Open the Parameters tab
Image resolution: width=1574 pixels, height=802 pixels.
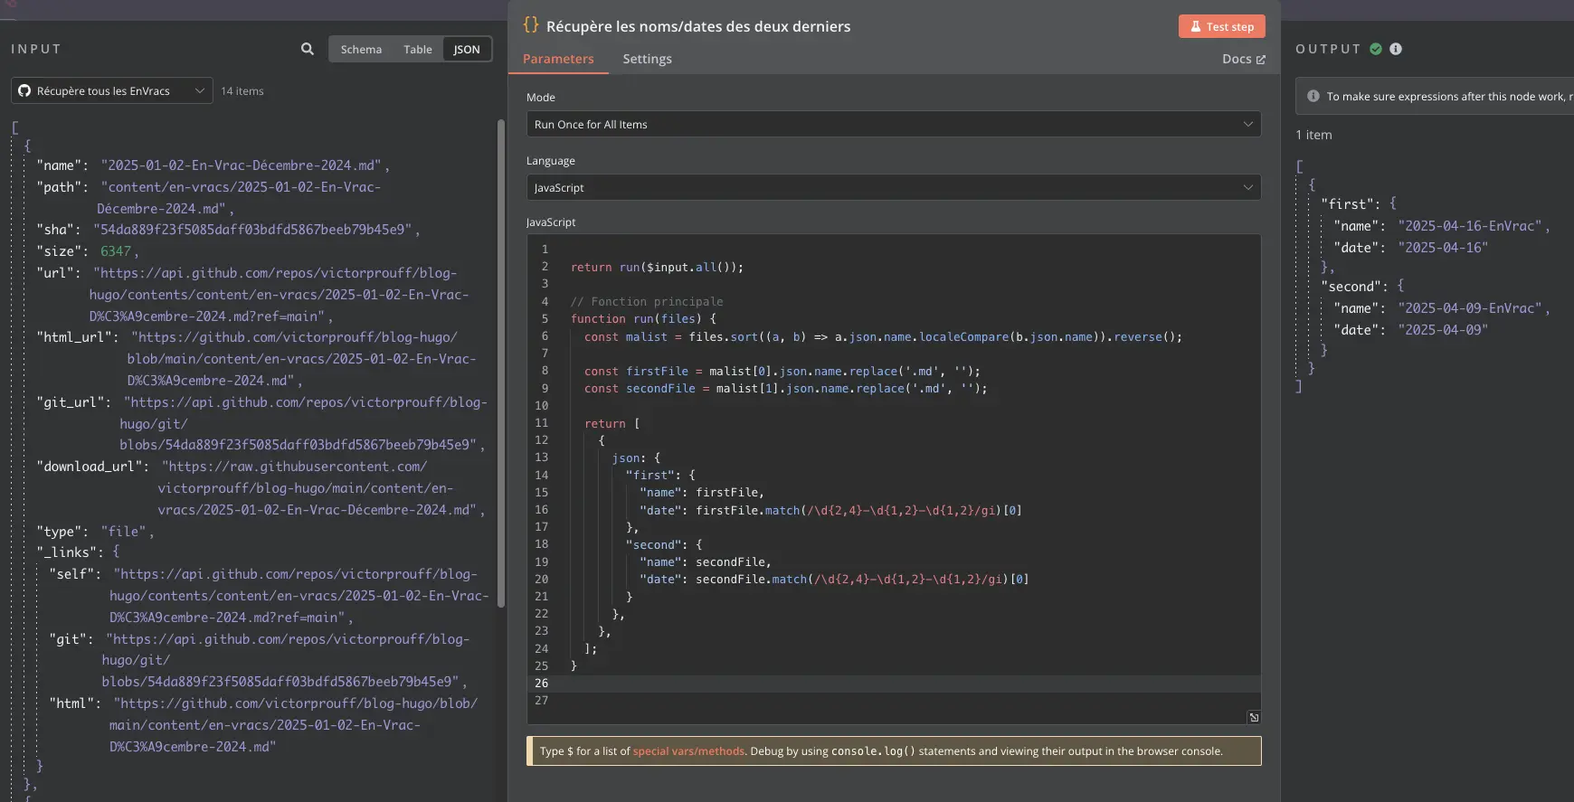(x=558, y=59)
